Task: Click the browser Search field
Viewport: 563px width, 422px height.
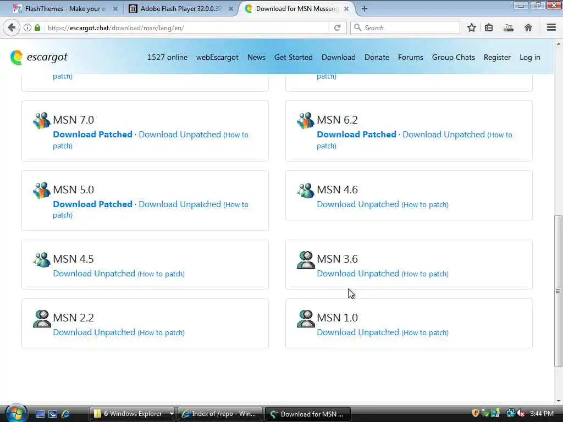Action: [405, 27]
